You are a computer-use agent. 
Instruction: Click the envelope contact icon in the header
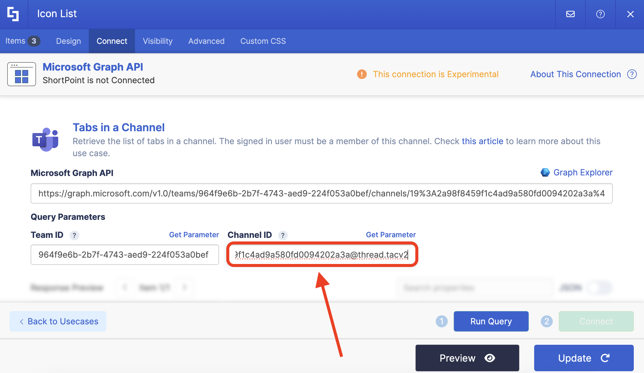coord(570,14)
